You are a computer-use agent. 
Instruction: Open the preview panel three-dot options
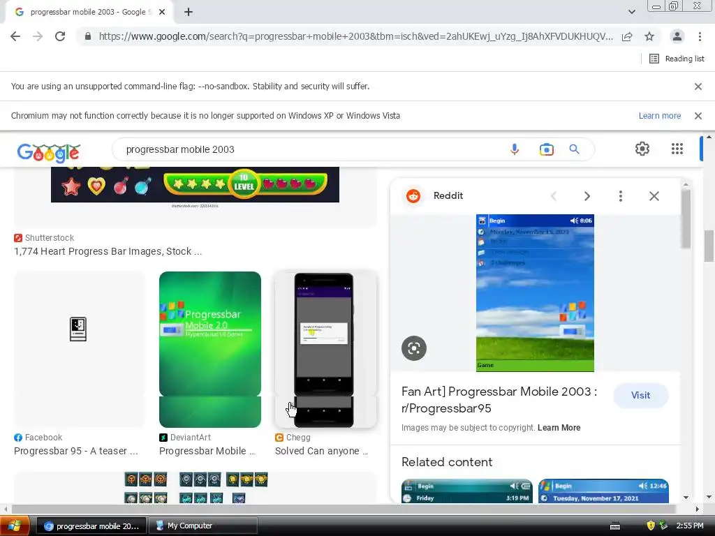(620, 196)
